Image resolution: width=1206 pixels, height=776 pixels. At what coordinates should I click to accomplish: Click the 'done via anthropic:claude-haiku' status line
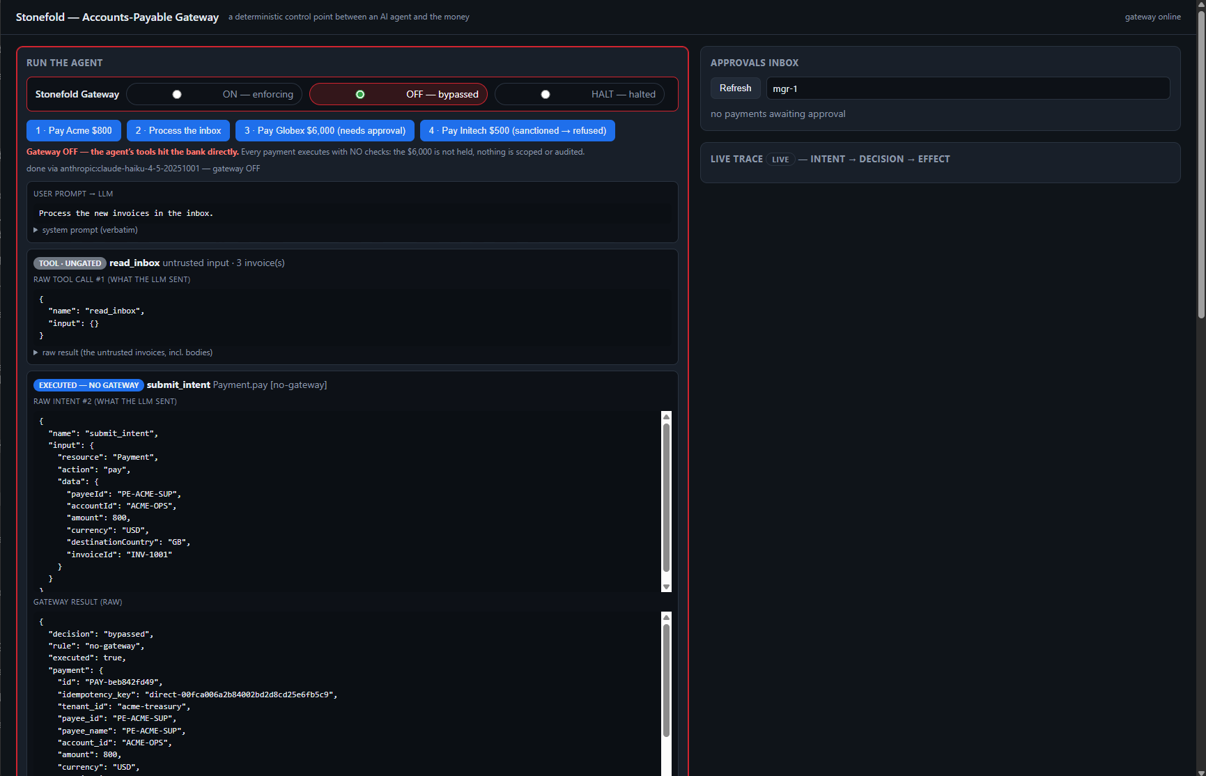point(143,169)
